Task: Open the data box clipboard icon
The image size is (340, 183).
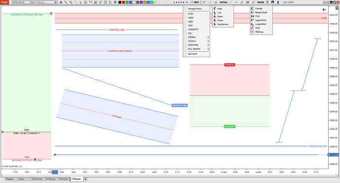Action: point(105,2)
